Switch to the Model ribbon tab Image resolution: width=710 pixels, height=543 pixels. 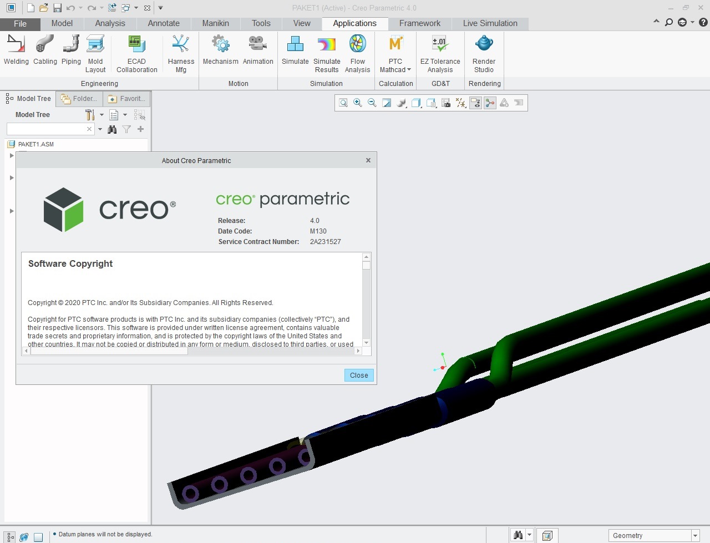[x=62, y=23]
